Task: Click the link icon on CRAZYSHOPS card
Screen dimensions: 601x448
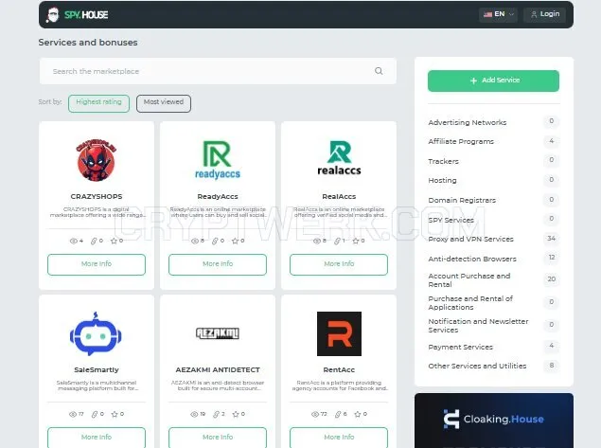Action: coord(94,241)
